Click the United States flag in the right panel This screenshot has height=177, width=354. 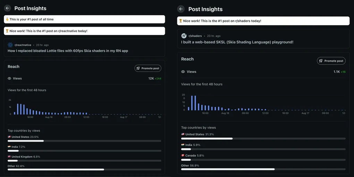183,134
